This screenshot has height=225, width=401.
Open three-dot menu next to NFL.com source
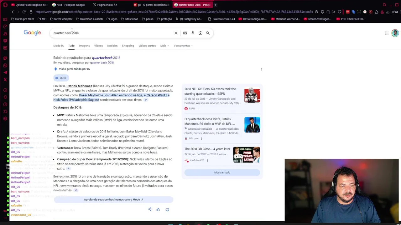coord(201,138)
